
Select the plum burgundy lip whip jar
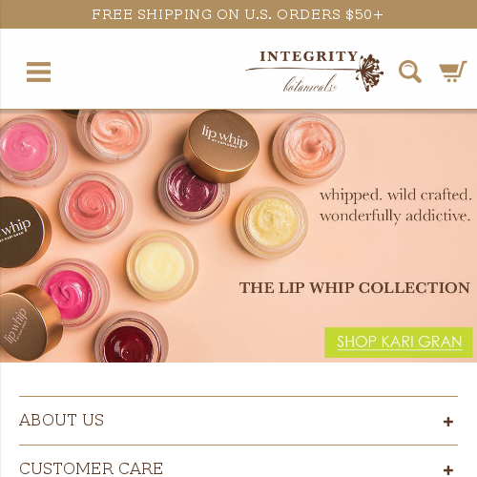(194, 189)
